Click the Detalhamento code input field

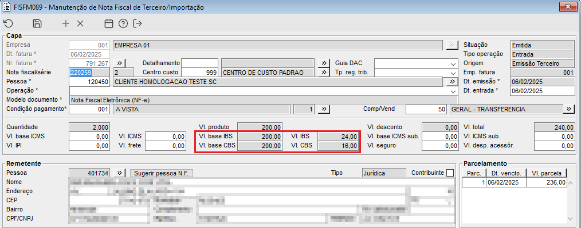pos(200,63)
